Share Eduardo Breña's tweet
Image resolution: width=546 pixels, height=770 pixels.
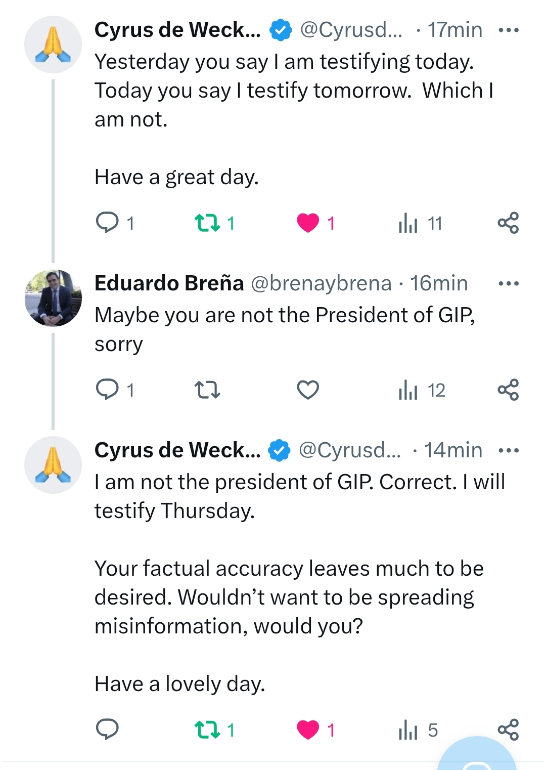pos(508,390)
